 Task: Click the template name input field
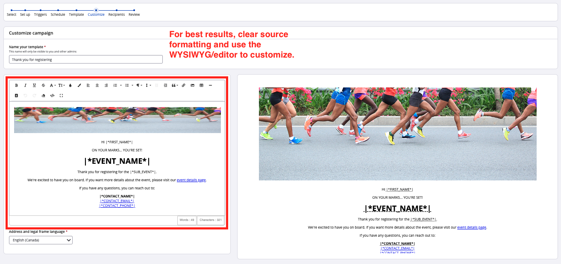point(85,59)
